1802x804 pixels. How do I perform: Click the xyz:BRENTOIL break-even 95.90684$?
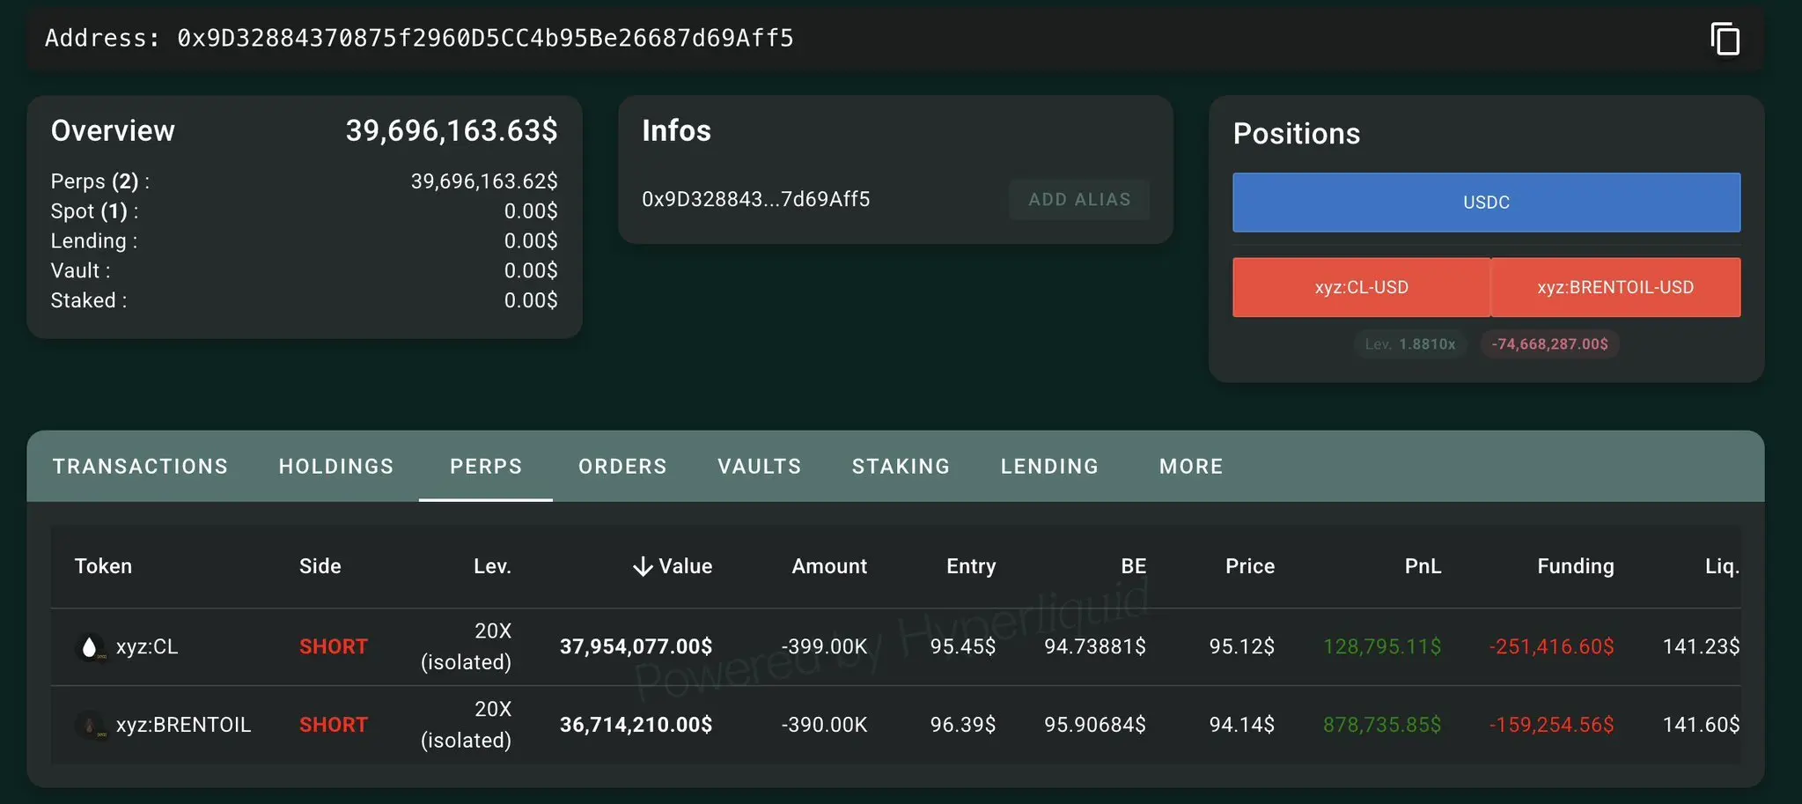[1095, 726]
